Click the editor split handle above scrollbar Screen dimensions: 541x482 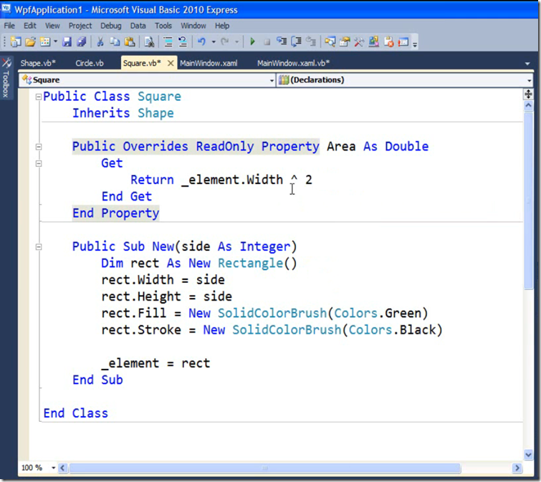[x=528, y=94]
